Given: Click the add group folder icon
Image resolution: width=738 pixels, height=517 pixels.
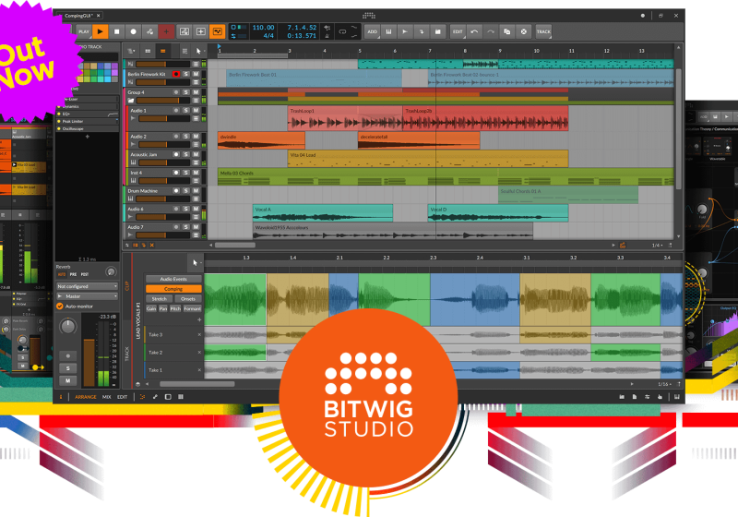Looking at the screenshot, I should pyautogui.click(x=437, y=31).
